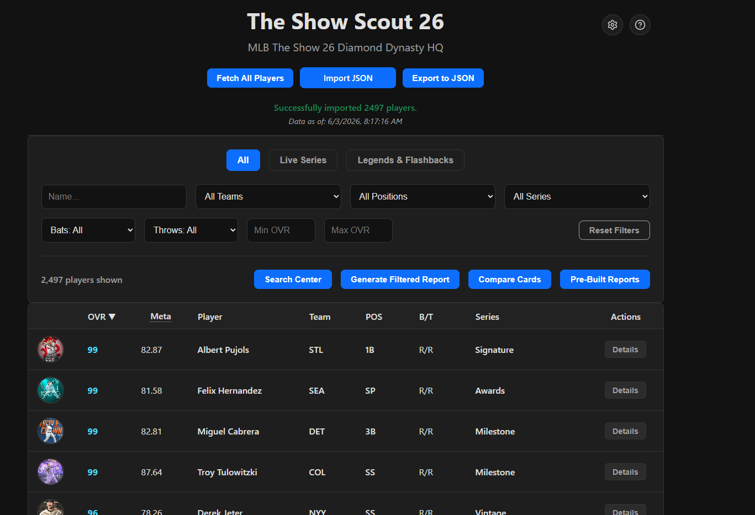Open Troy Tulowitzki card thumbnail
Viewport: 755px width, 515px height.
point(50,472)
